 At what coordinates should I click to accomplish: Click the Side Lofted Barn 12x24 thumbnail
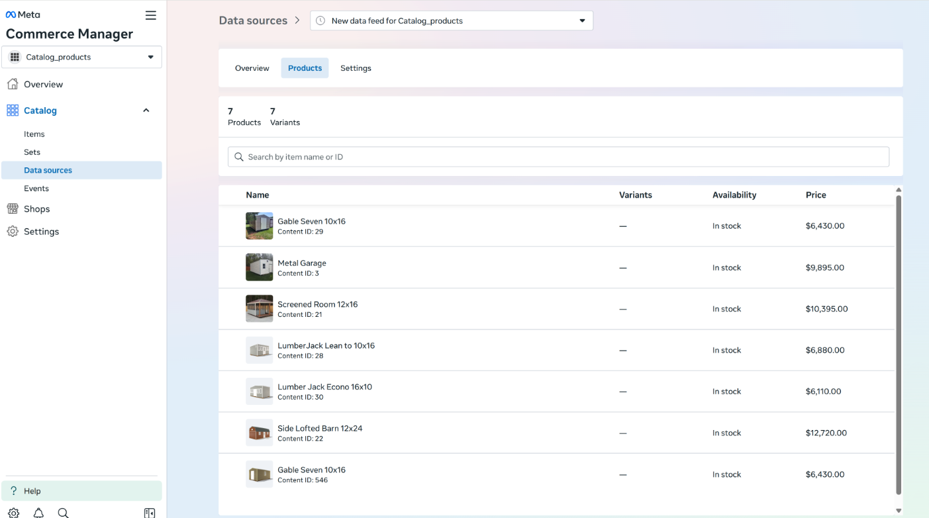[259, 433]
